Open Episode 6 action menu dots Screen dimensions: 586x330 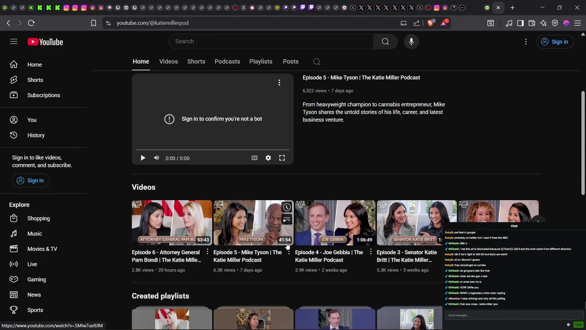(x=207, y=252)
